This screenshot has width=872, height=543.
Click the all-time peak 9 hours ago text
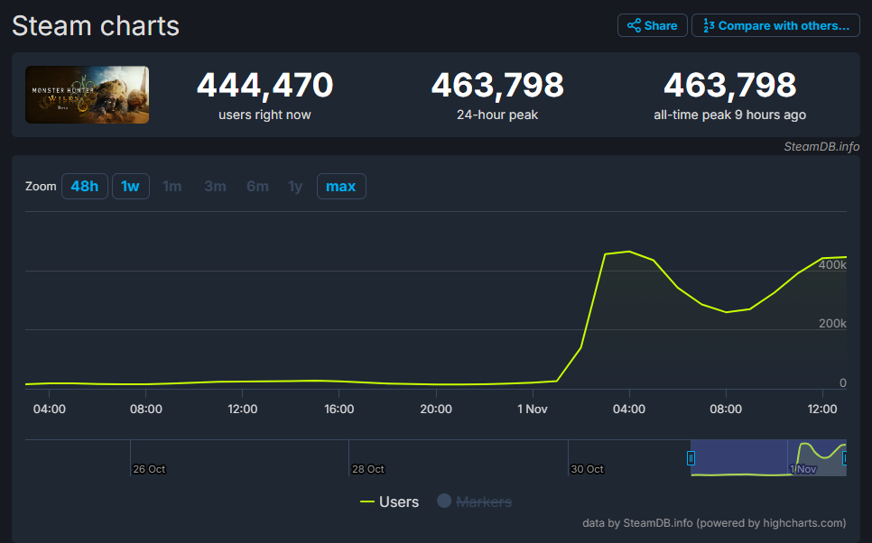pyautogui.click(x=729, y=115)
